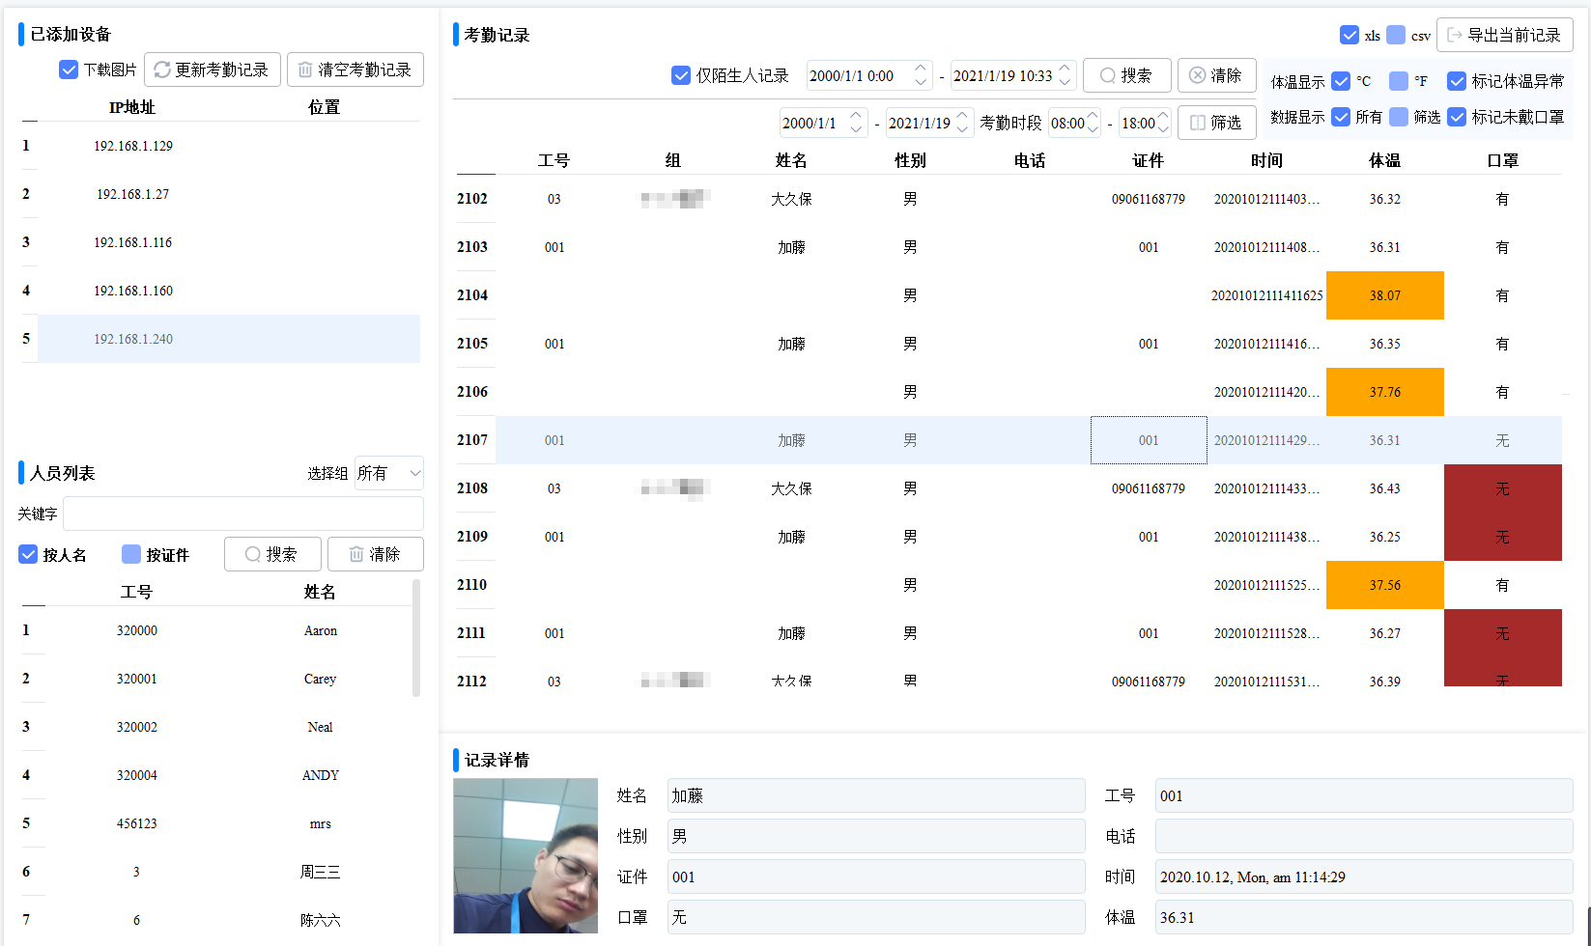Open filtering with the 筛选 filter icon

coord(1197,123)
